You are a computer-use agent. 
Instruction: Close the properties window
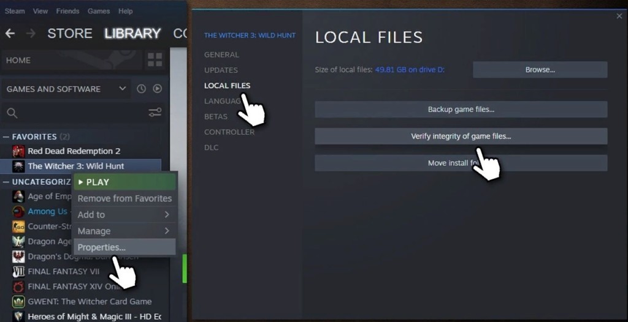619,16
